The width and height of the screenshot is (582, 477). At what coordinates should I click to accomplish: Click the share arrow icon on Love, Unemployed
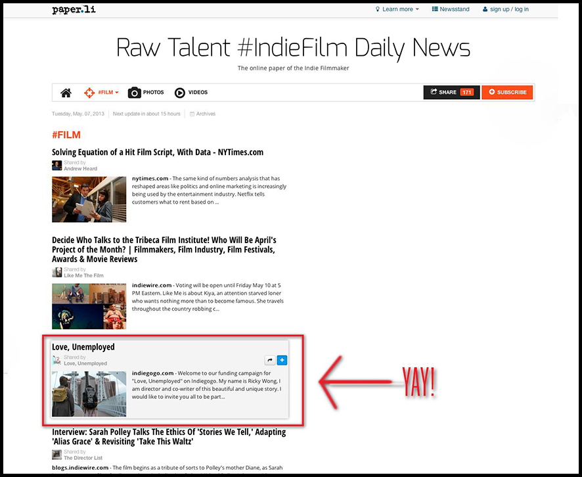270,360
